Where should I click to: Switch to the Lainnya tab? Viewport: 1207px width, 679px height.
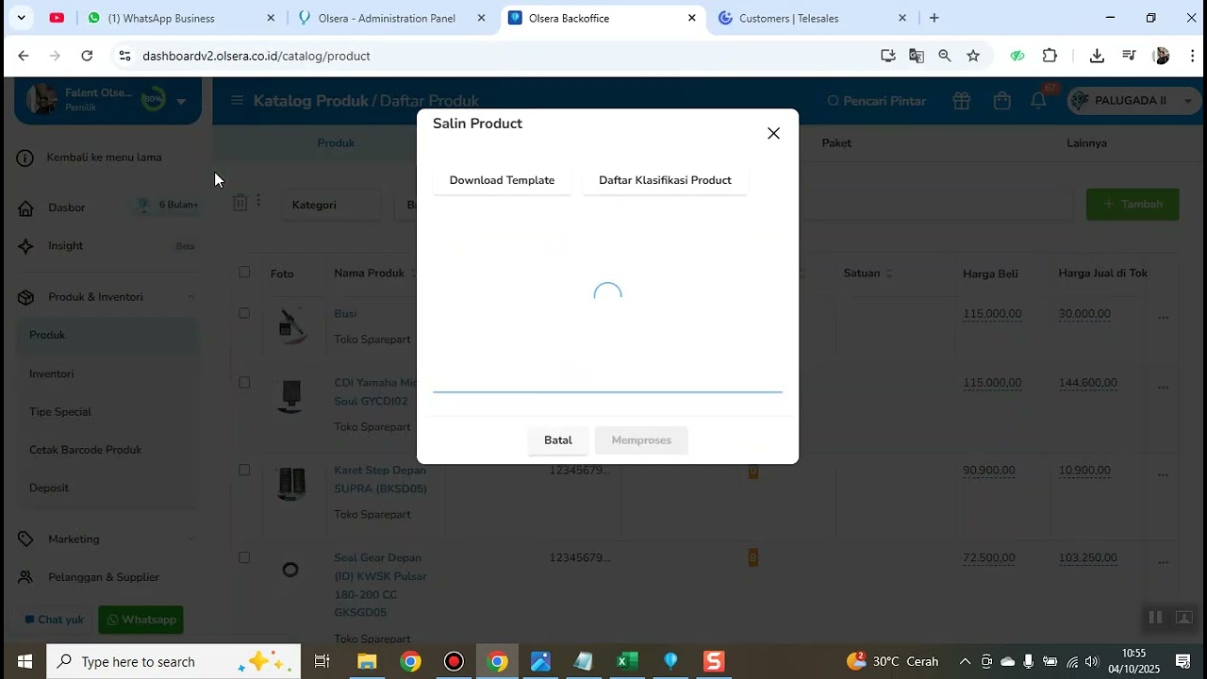pos(1086,143)
